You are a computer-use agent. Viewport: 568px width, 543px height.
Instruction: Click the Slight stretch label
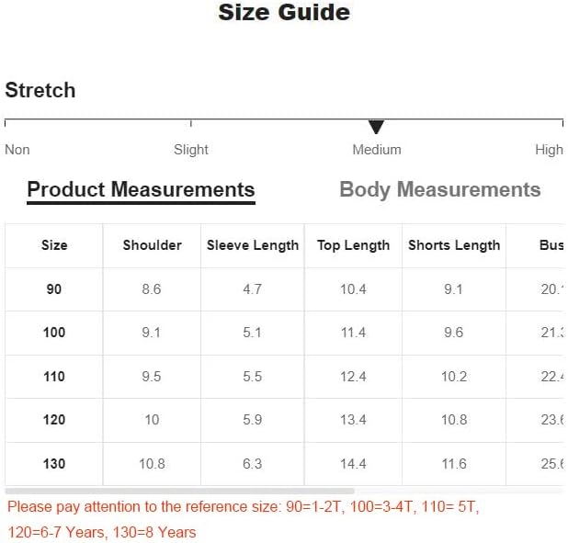[191, 150]
